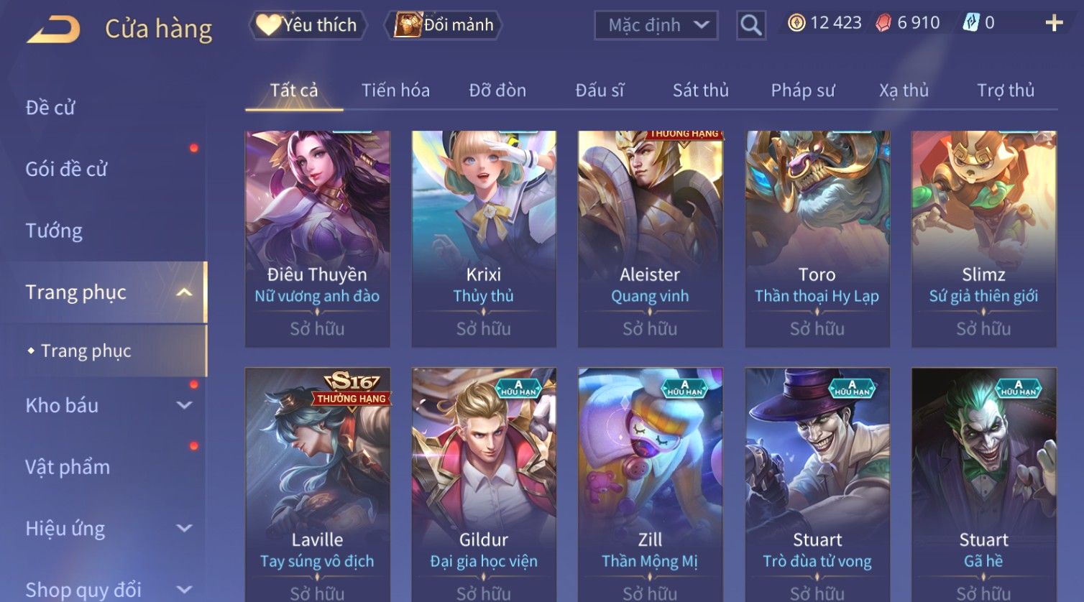The height and width of the screenshot is (602, 1084).
Task: Switch to the Sát thủ tab
Action: coord(700,91)
